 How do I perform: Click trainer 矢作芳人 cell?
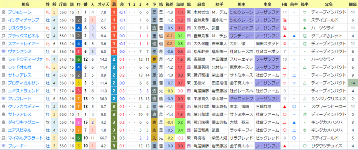click(202, 28)
